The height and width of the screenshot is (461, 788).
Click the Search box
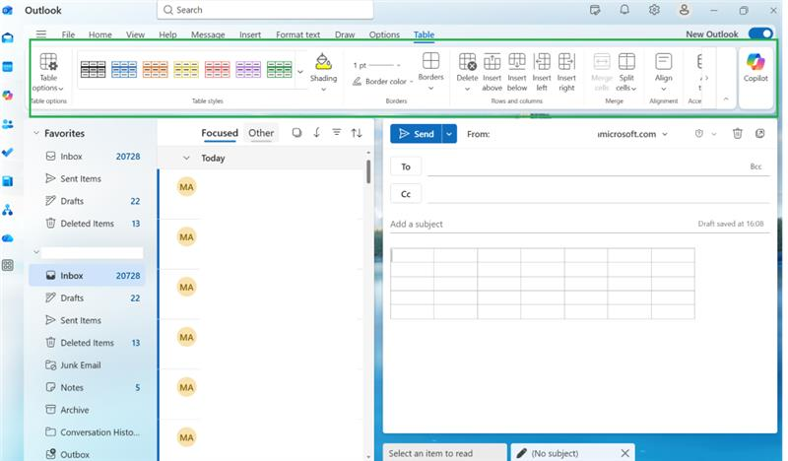[x=265, y=10]
